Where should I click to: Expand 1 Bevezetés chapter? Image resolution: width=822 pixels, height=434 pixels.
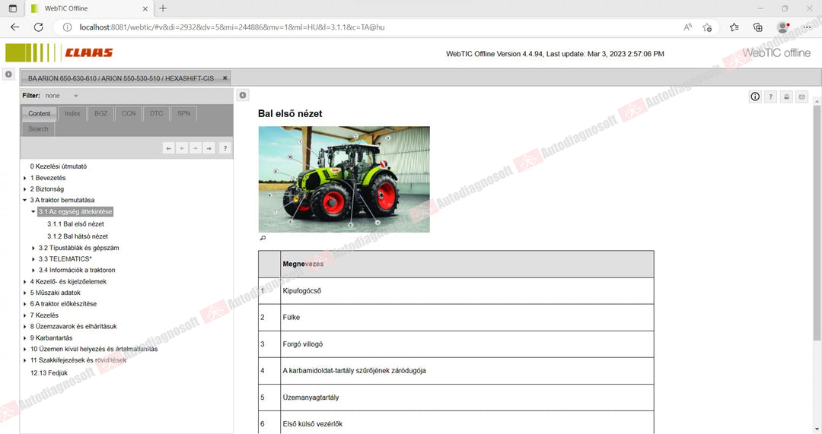pos(24,178)
